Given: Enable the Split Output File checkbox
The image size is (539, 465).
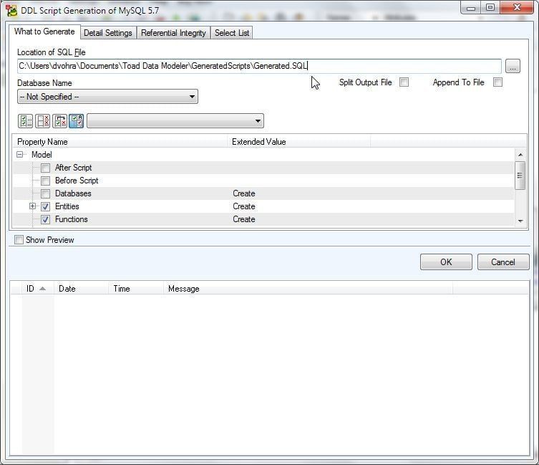Looking at the screenshot, I should [x=404, y=82].
